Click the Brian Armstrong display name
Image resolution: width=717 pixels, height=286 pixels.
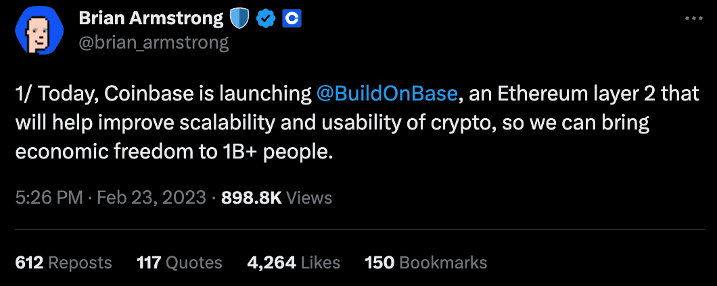151,19
